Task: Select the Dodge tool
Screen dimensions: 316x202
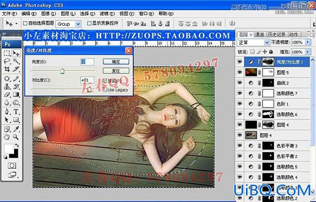Action: [x=16, y=103]
